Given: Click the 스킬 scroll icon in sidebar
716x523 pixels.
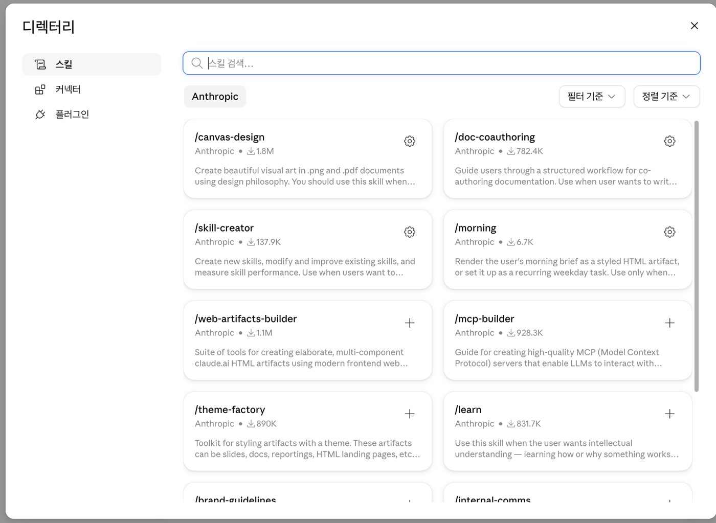Looking at the screenshot, I should coord(40,64).
